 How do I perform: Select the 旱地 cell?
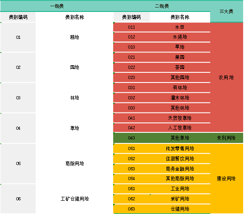180,47
